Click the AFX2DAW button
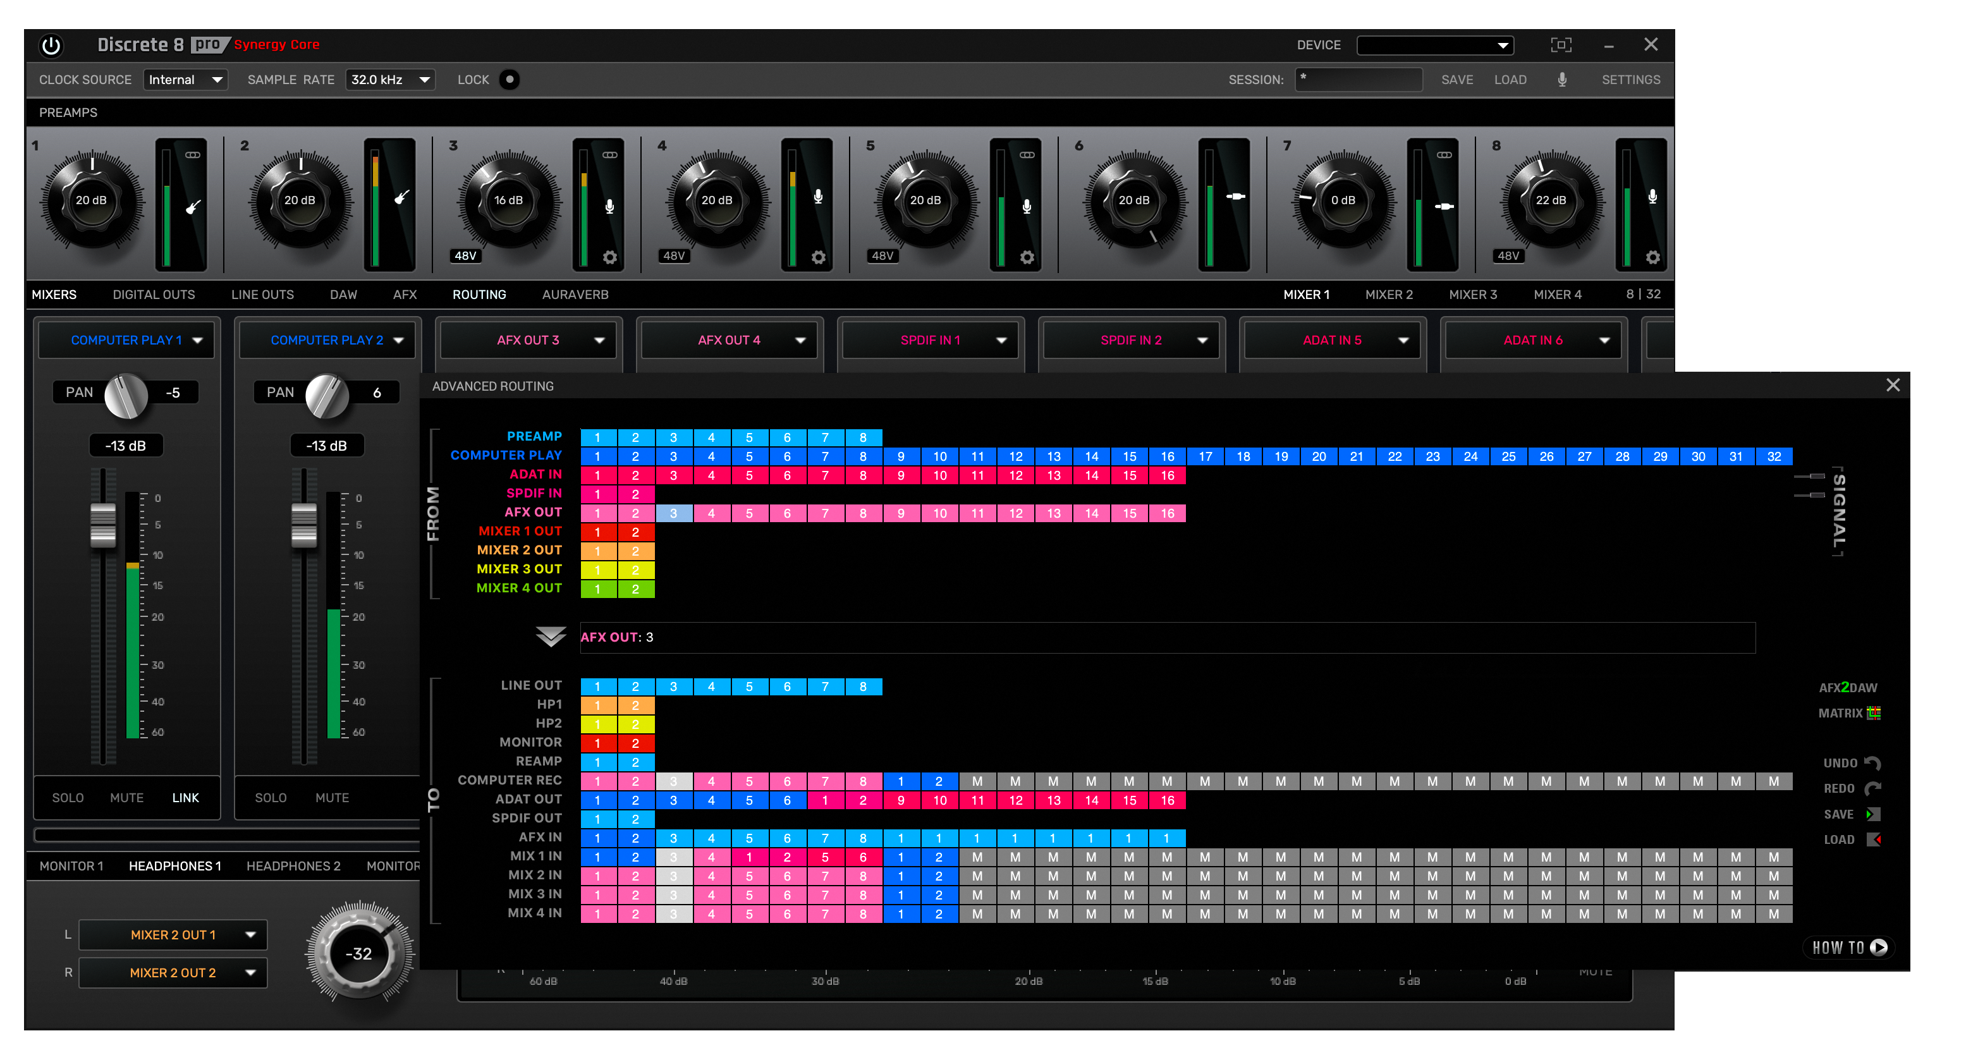Viewport: 1966px width, 1062px height. [1848, 687]
